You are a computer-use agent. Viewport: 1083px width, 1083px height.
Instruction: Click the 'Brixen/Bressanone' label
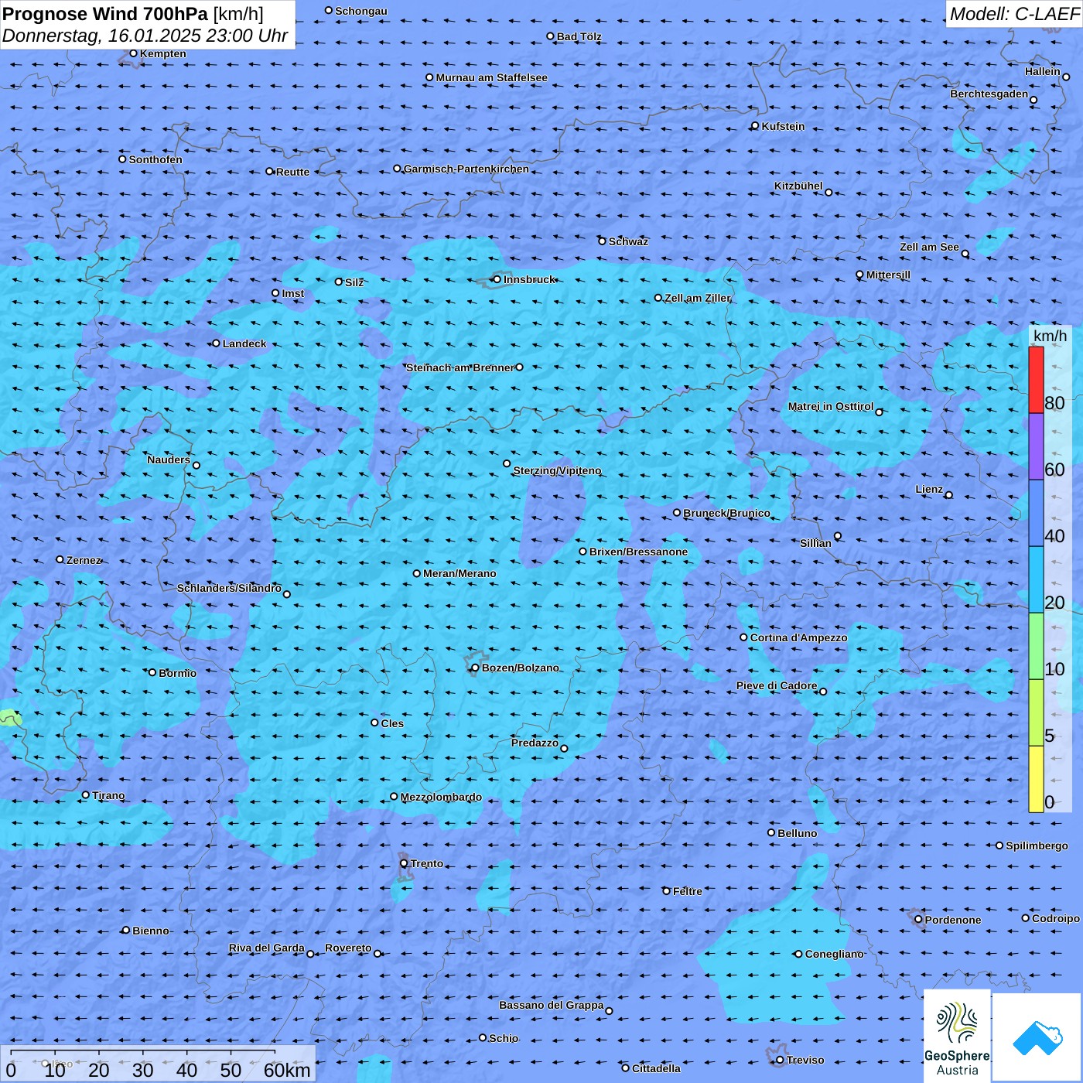(639, 552)
